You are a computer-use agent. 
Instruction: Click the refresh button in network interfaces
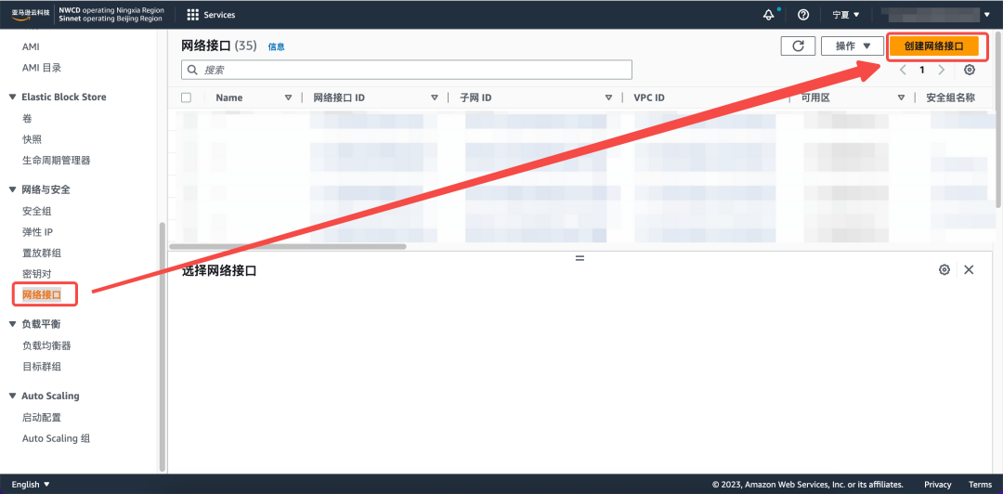(x=798, y=46)
